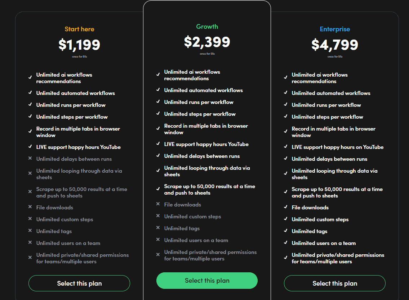
Task: Click the X icon beside Unlimited custom steps in Growth
Action: [158, 216]
